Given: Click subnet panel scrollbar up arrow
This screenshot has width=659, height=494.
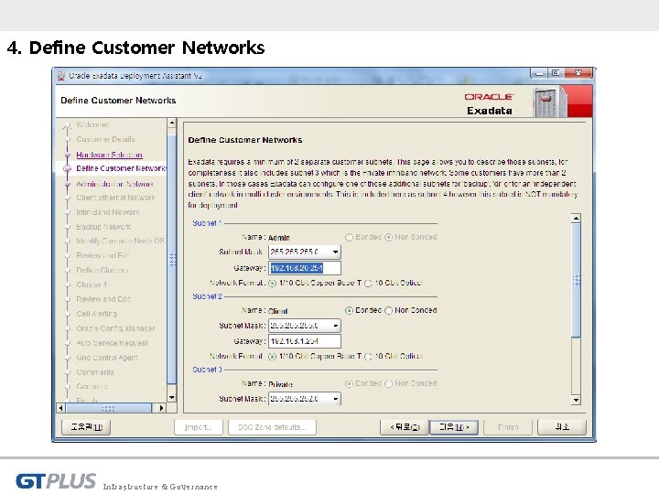Looking at the screenshot, I should coord(577,218).
